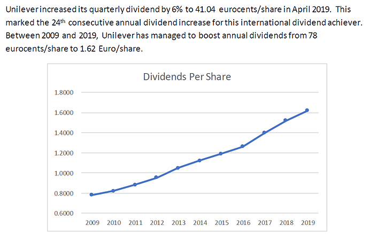369x234 pixels.
Task: Select the 2014 data point on the line
Action: 199,160
